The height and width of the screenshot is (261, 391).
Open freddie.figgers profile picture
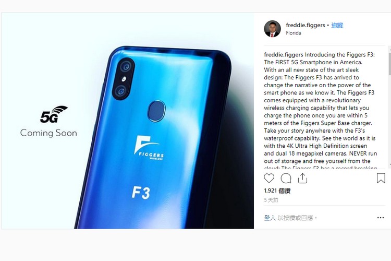(272, 29)
